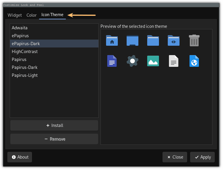Click the home folder preview icon
This screenshot has width=223, height=170.
click(x=112, y=40)
